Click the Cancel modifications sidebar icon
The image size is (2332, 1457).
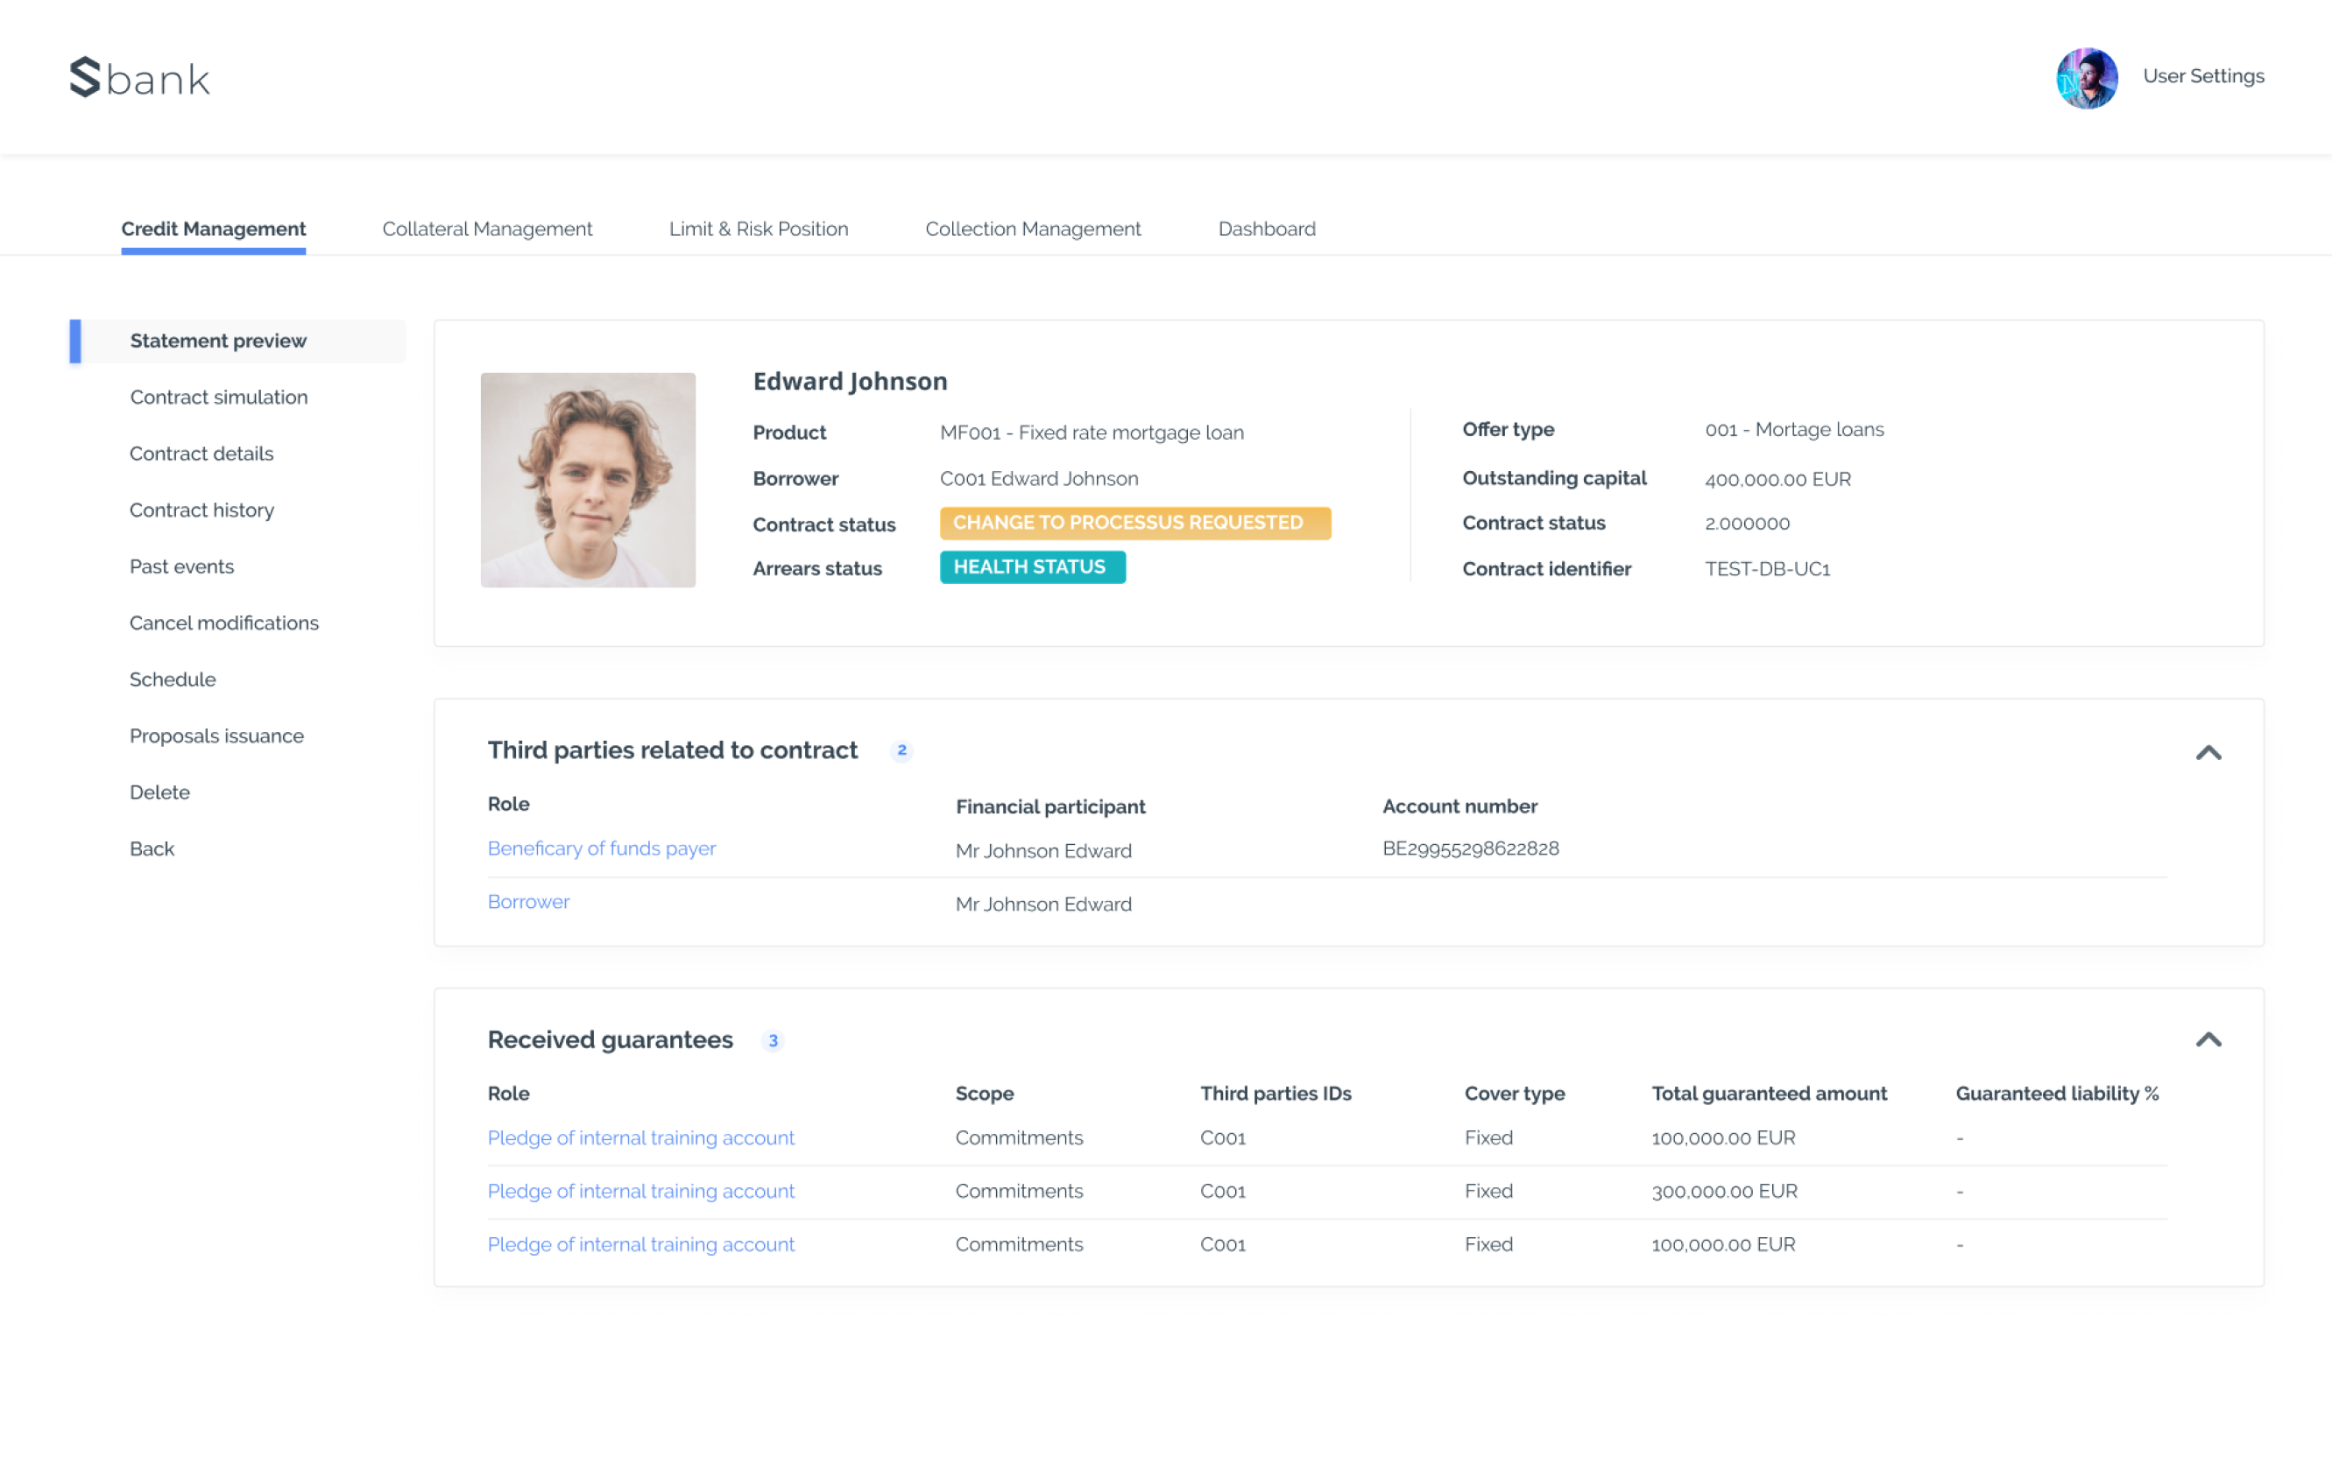coord(225,623)
